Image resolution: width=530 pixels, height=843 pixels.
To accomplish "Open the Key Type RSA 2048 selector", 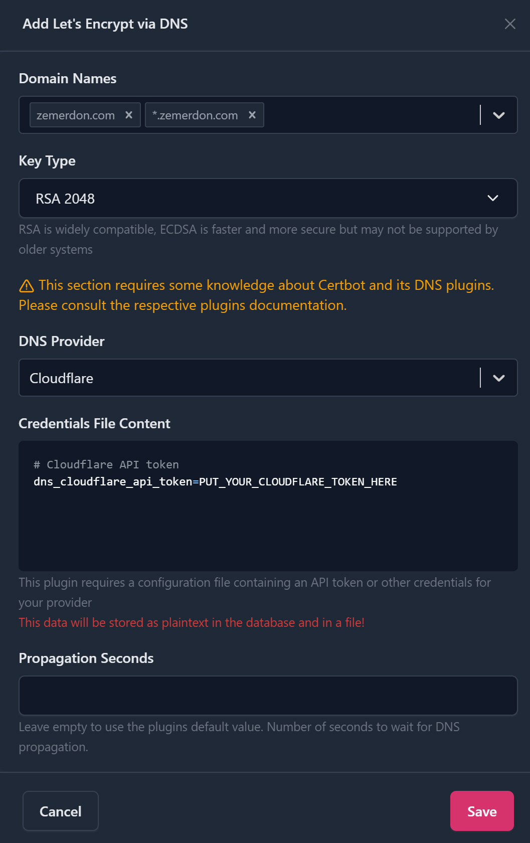I will coord(268,199).
